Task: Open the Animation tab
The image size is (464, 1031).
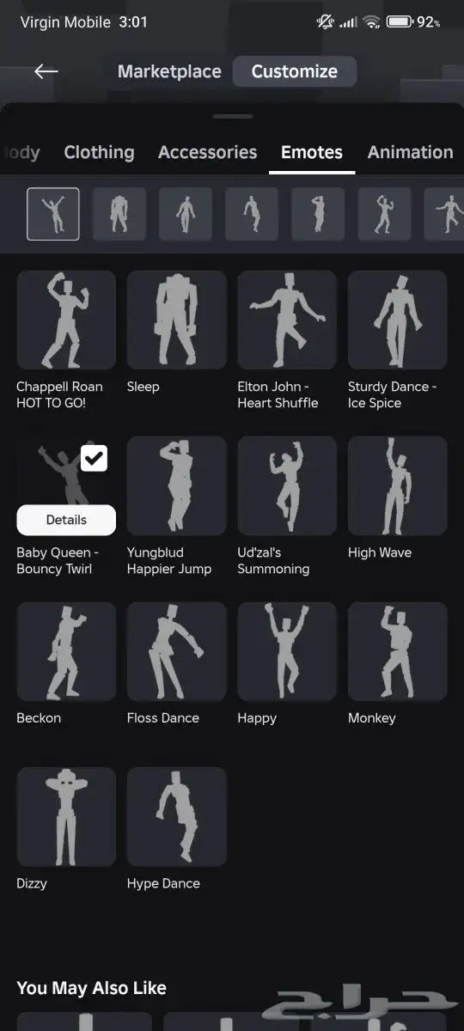Action: point(410,152)
